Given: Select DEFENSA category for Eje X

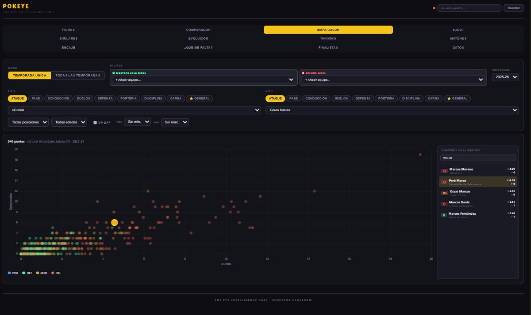Looking at the screenshot, I should [x=105, y=99].
